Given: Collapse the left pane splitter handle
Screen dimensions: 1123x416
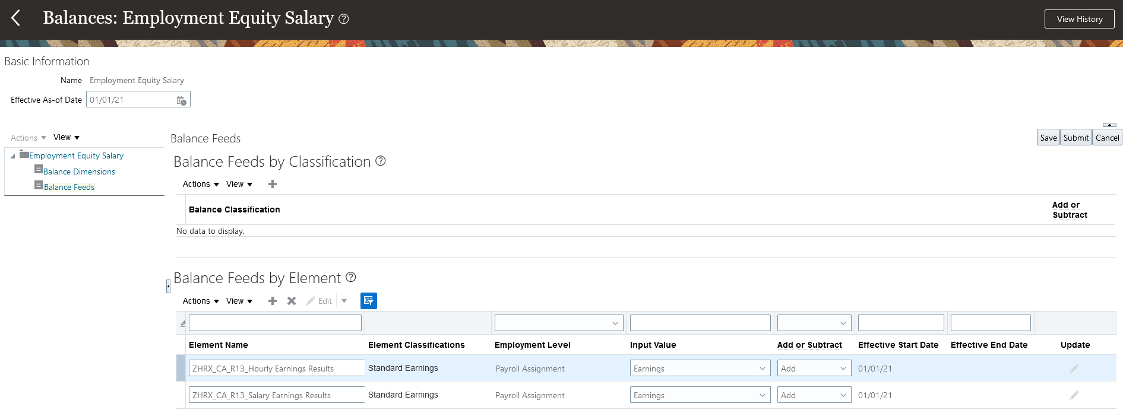Looking at the screenshot, I should coord(168,287).
